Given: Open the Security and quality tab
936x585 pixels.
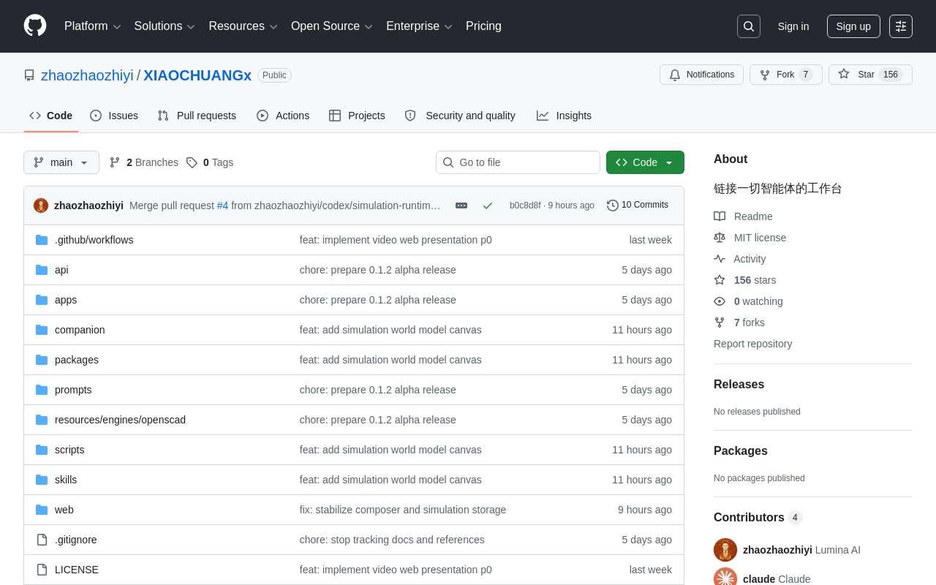Looking at the screenshot, I should pyautogui.click(x=460, y=116).
